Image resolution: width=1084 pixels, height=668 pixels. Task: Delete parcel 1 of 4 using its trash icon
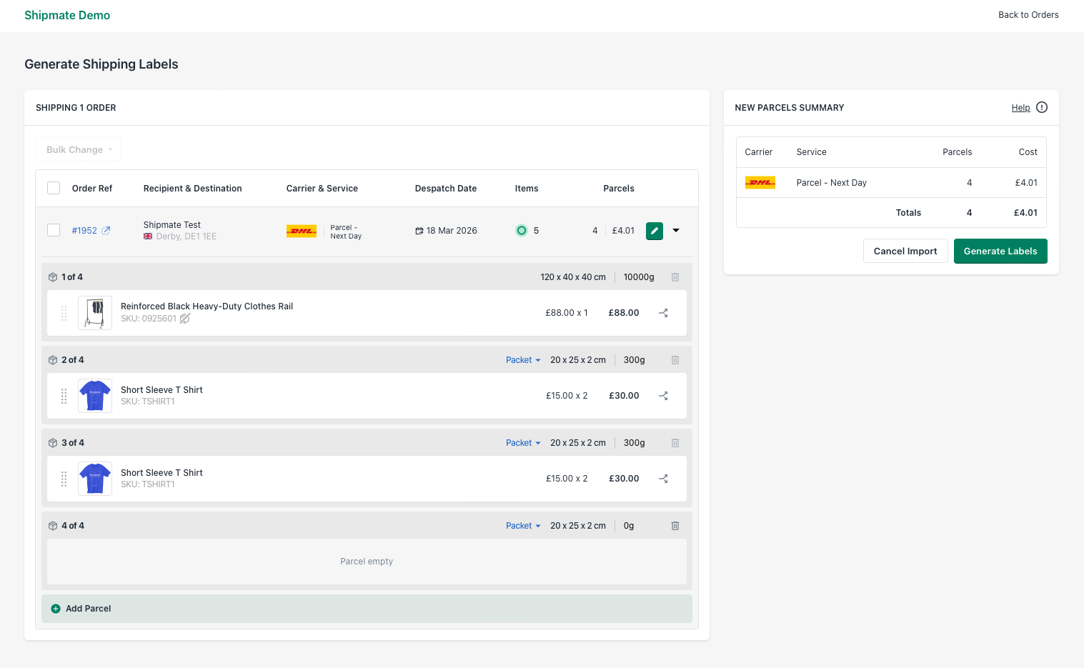(675, 276)
